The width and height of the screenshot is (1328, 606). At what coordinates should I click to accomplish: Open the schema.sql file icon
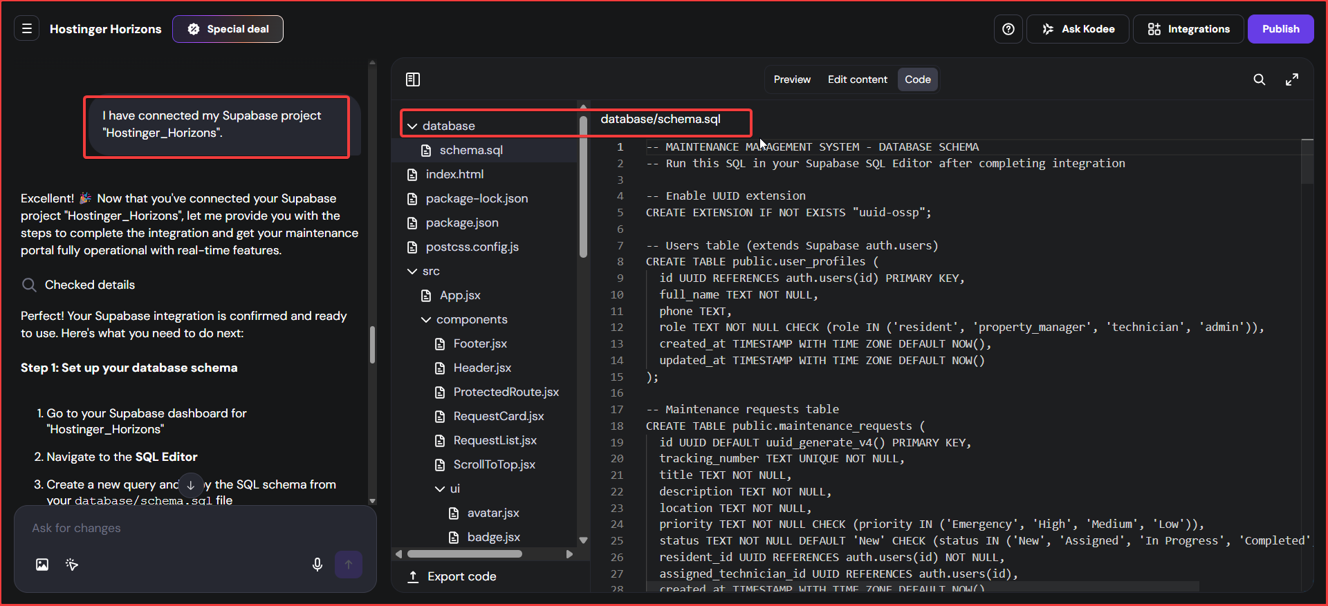427,150
